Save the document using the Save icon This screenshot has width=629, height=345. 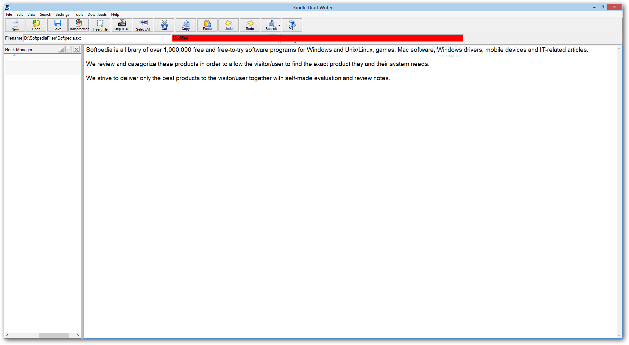pos(57,25)
